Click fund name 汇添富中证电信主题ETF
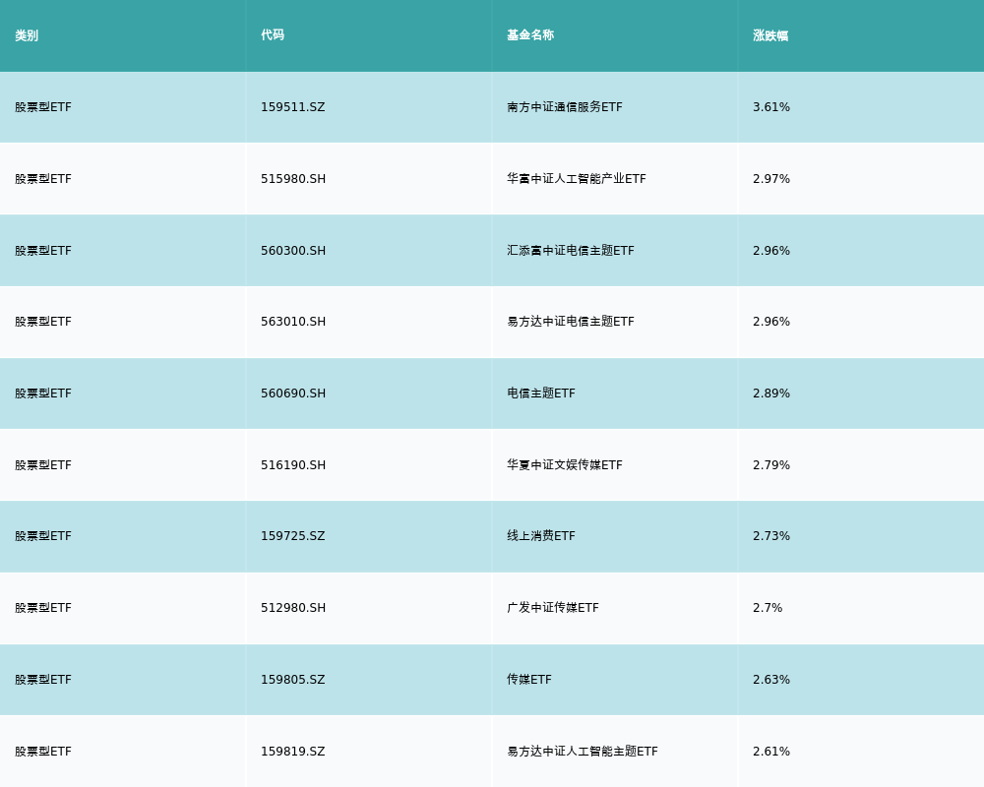This screenshot has height=787, width=984. coord(571,251)
